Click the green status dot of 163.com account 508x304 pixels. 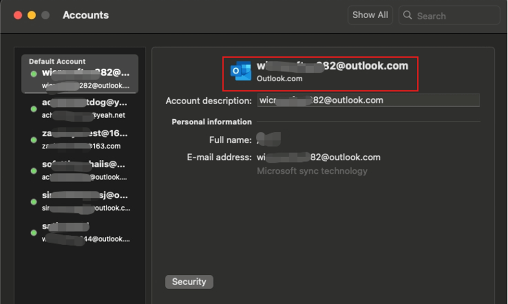(33, 140)
